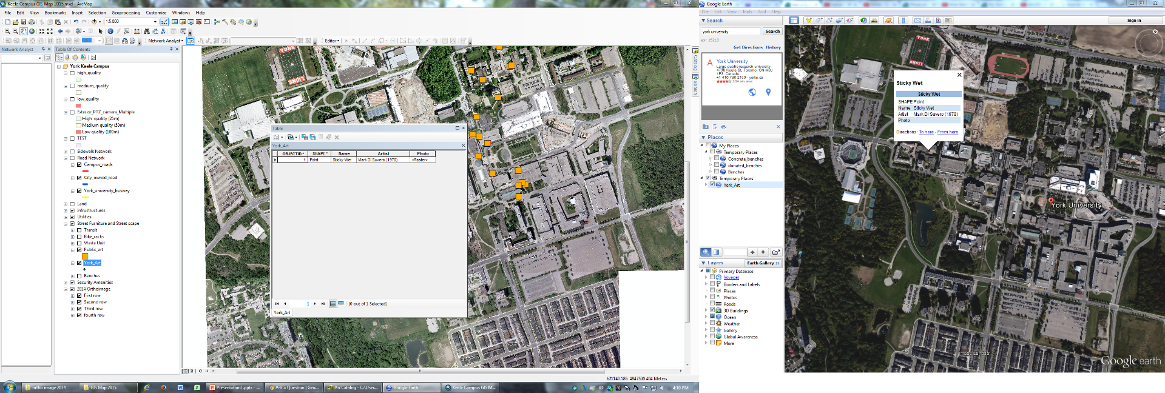The image size is (1165, 393).
Task: Uncheck the York_Art layer in Table Of Contents
Action: pyautogui.click(x=79, y=263)
